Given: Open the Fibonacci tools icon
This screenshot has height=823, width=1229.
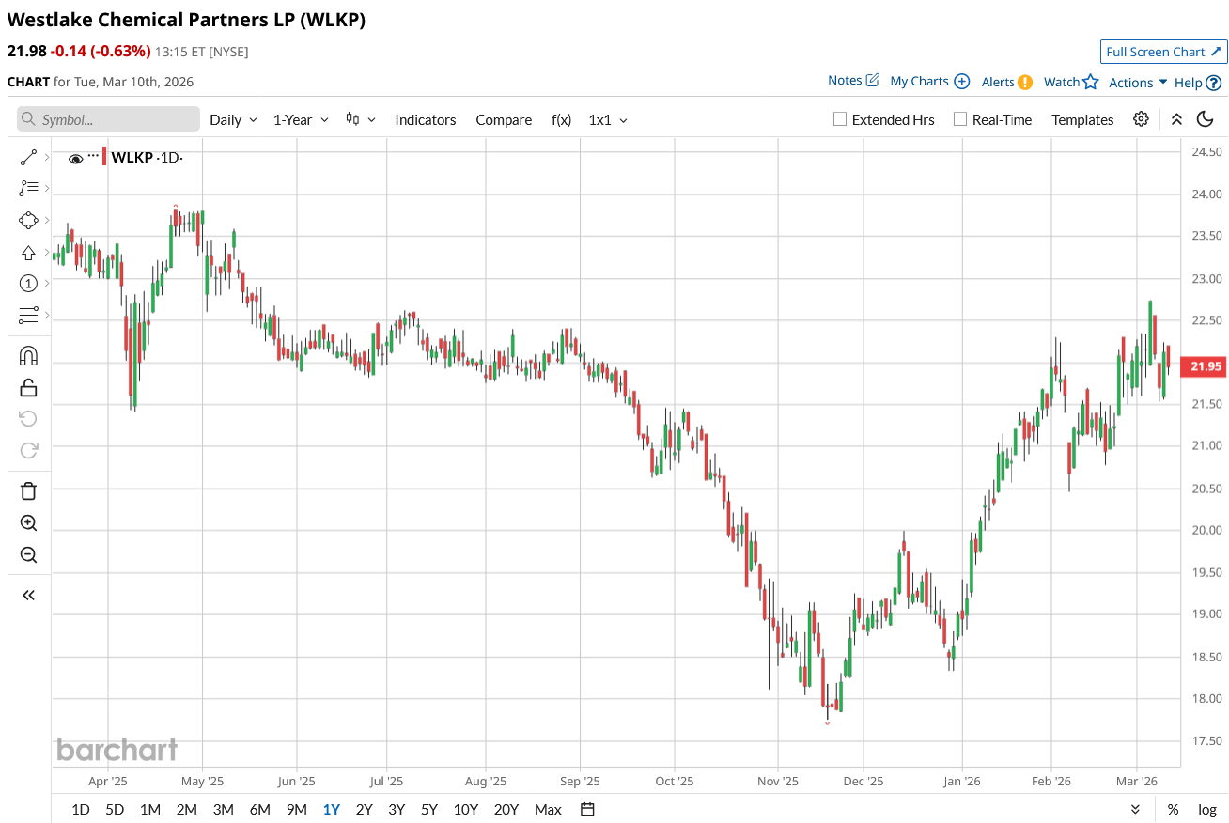Looking at the screenshot, I should [28, 189].
